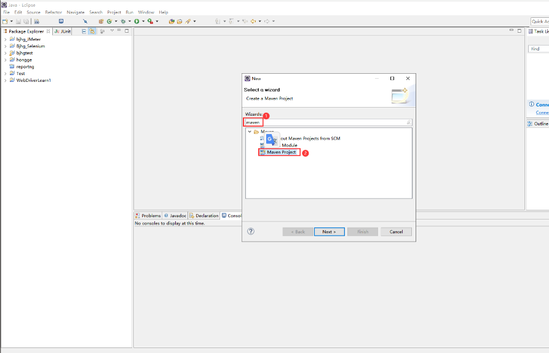Click the green Run icon
This screenshot has height=353, width=549.
pyautogui.click(x=136, y=22)
